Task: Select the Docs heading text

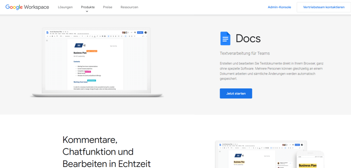Action: coord(248,38)
